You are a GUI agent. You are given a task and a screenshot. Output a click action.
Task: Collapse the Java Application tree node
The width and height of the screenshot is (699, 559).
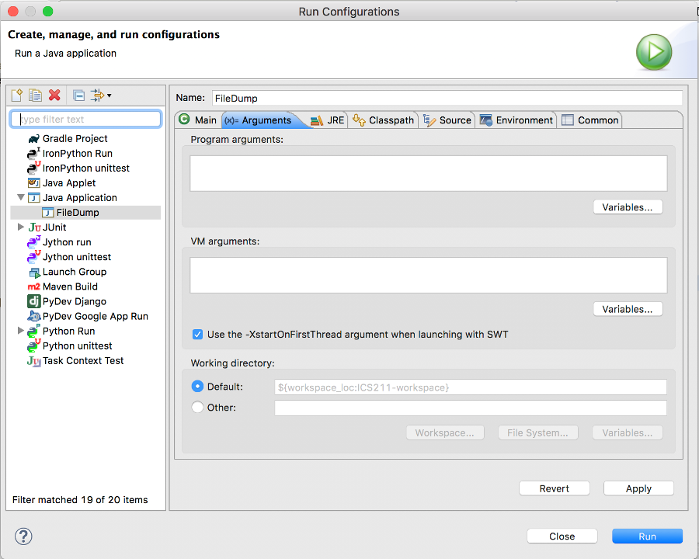(21, 197)
